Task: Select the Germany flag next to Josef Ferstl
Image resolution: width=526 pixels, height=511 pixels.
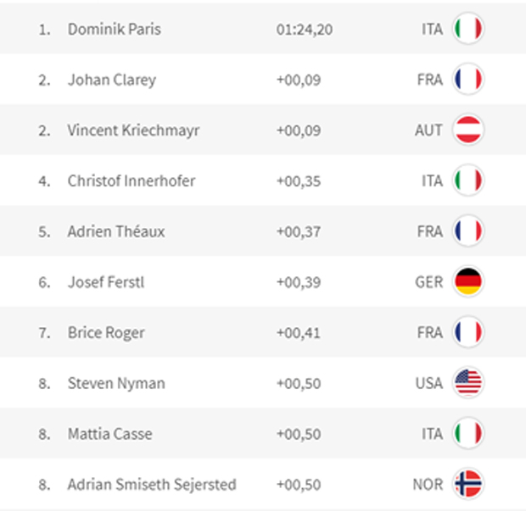Action: click(x=468, y=281)
